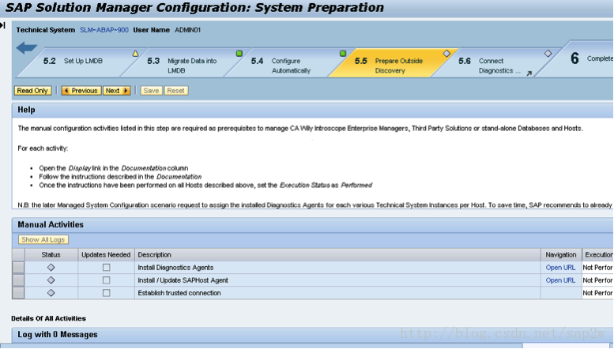Viewport: 614px width, 349px height.
Task: Click the Install Diagnostics Agents description
Action: pos(175,268)
